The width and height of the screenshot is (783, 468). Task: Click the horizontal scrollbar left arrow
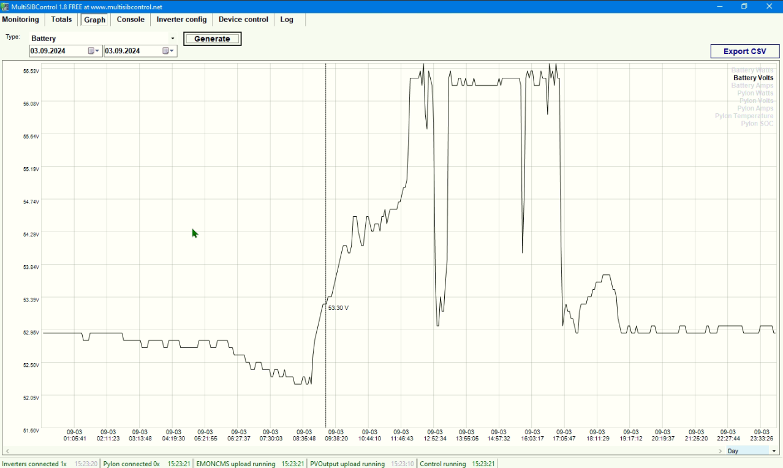(6, 451)
